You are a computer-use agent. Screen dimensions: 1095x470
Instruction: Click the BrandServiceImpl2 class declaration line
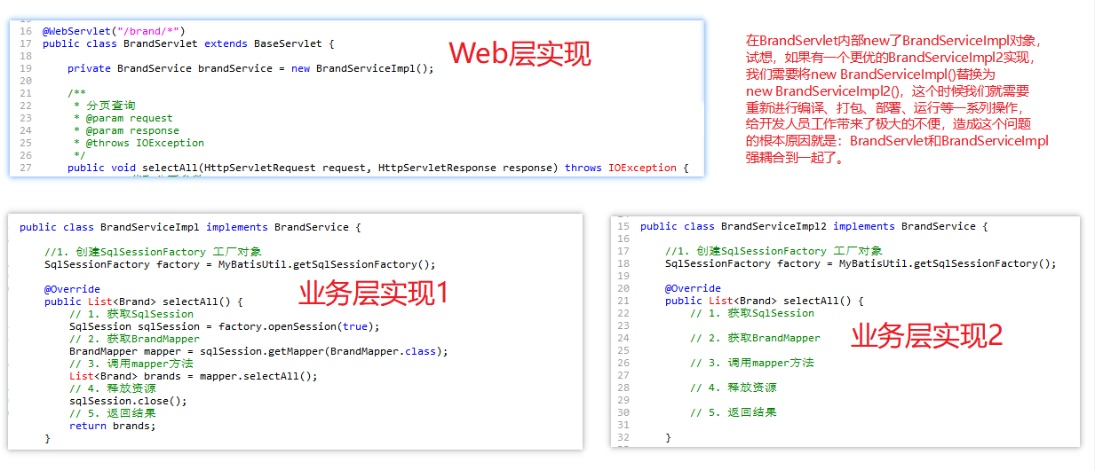[x=813, y=226]
